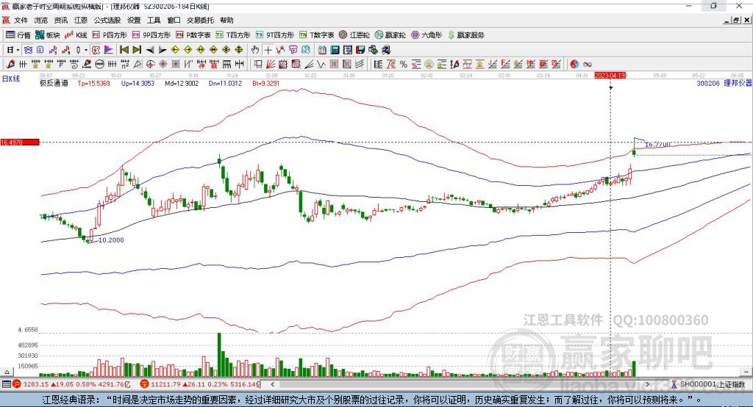Click the horizontal scrollbar right arrow
This screenshot has height=407, width=753.
click(647, 384)
